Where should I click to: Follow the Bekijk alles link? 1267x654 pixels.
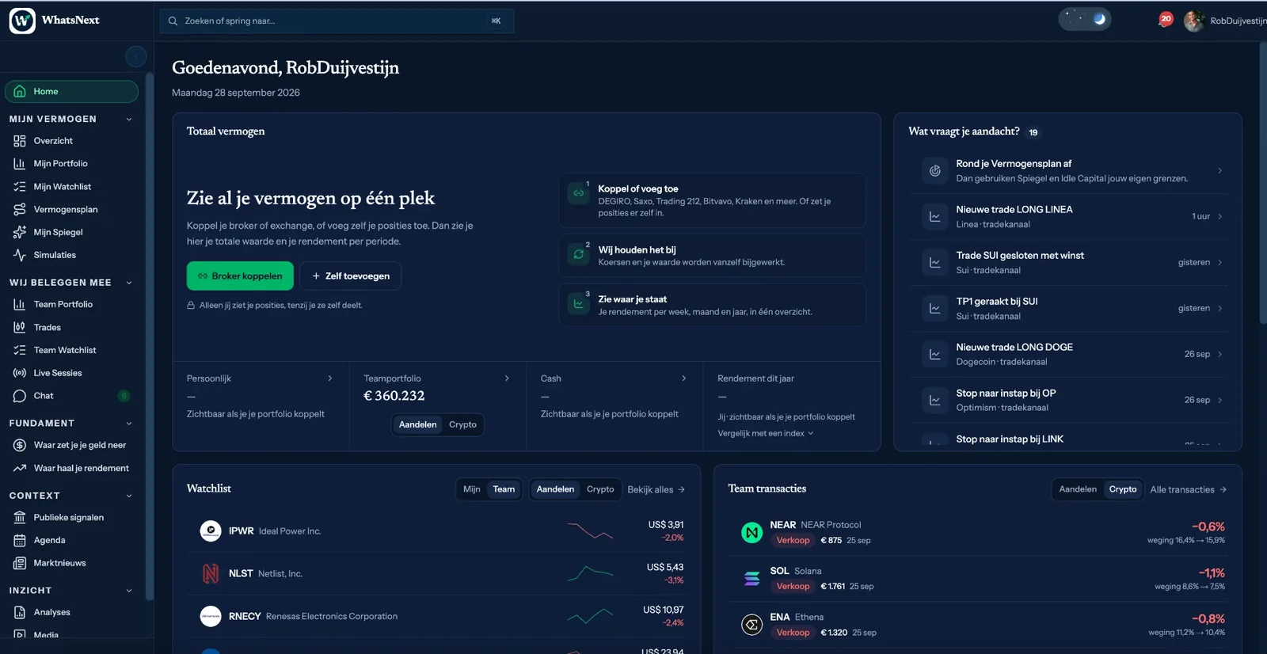[x=656, y=490]
